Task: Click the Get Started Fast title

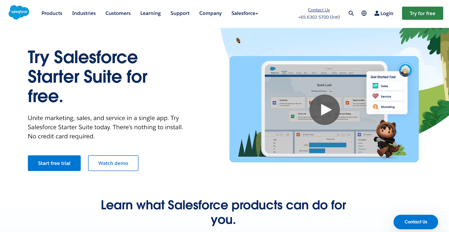Action: pyautogui.click(x=383, y=77)
